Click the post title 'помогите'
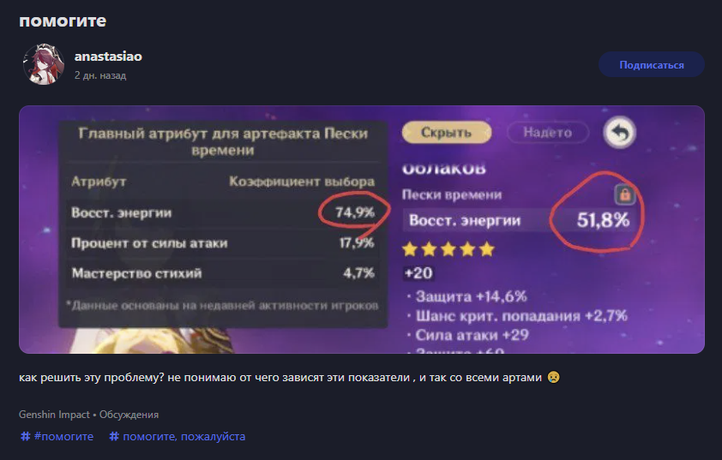The image size is (722, 460). tap(63, 19)
